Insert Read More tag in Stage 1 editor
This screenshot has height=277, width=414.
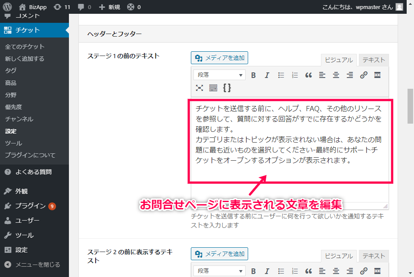coord(377,75)
